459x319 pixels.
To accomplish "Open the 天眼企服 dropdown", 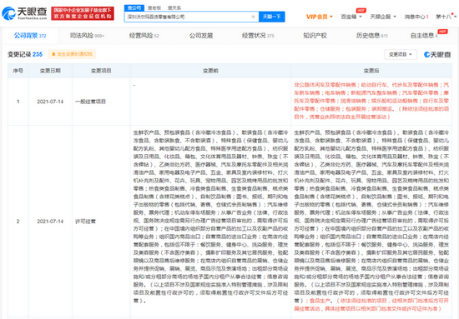I will (383, 17).
